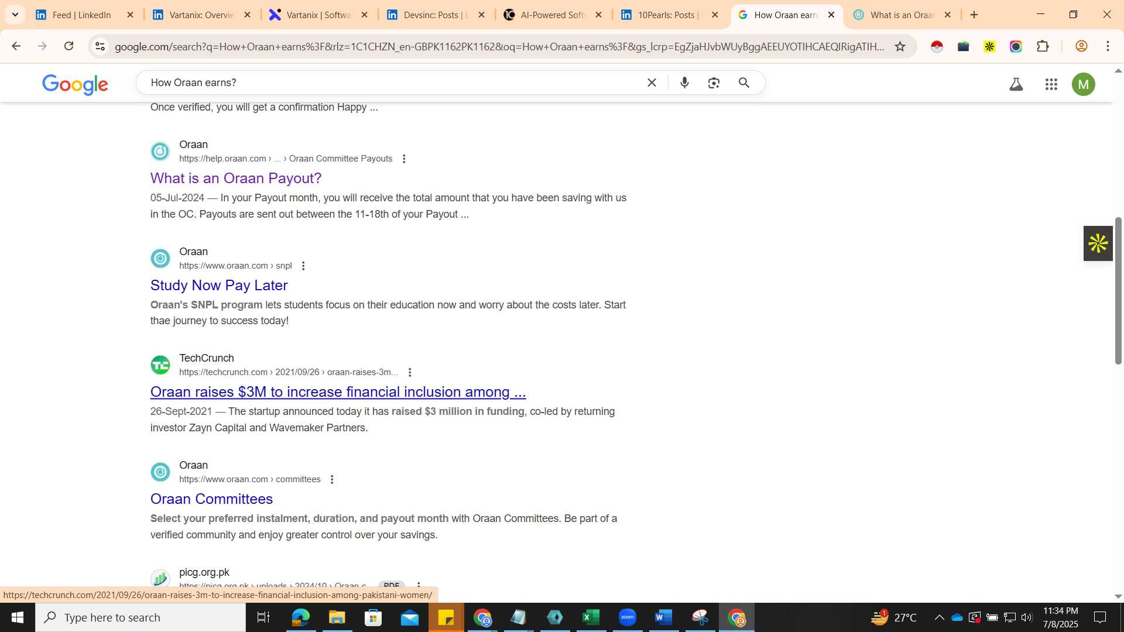Clear the search box text
The height and width of the screenshot is (632, 1124).
(x=652, y=83)
